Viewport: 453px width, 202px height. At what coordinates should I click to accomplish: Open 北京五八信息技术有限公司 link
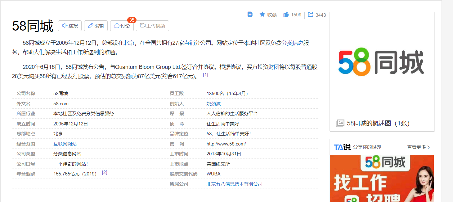[235, 184]
